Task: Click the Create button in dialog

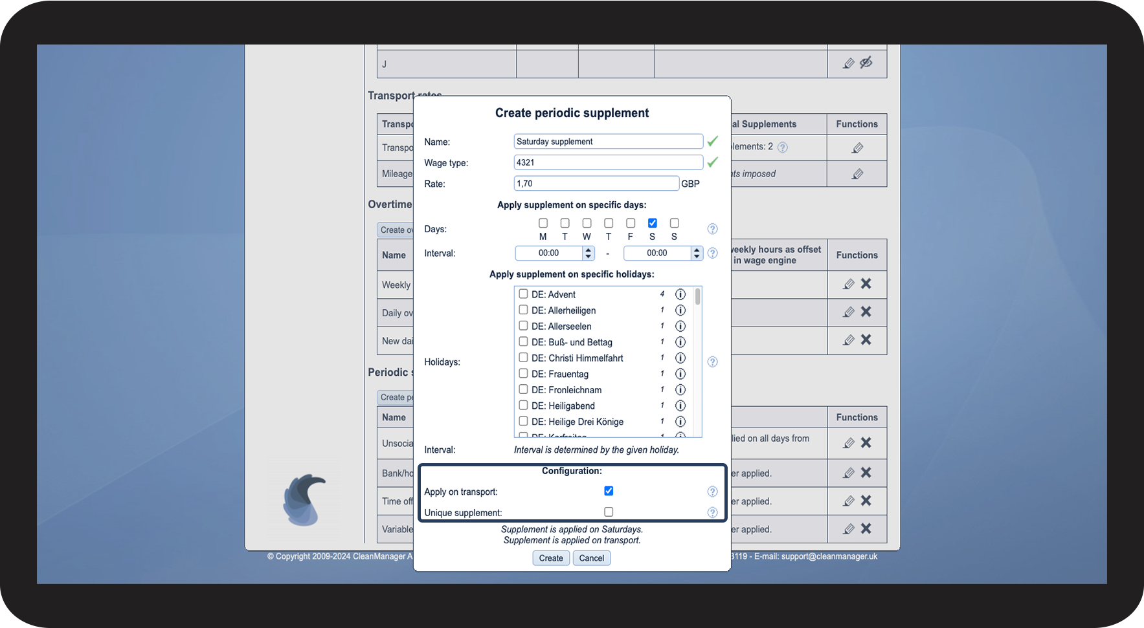Action: pyautogui.click(x=551, y=558)
